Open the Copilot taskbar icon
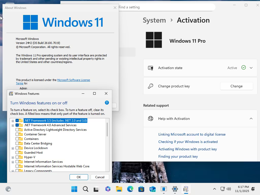 point(108,189)
